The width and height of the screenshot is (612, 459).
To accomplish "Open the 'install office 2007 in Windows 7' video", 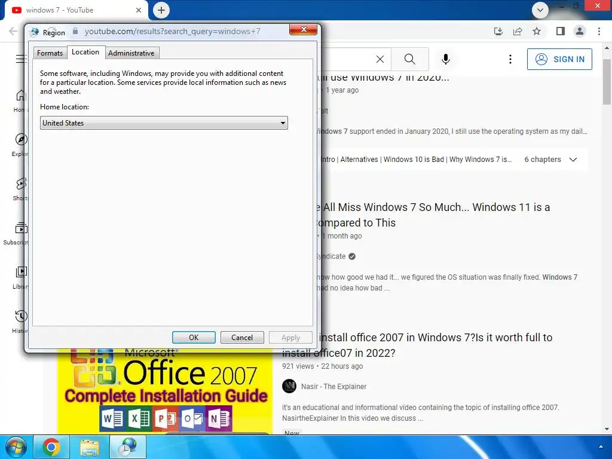I will pos(417,345).
